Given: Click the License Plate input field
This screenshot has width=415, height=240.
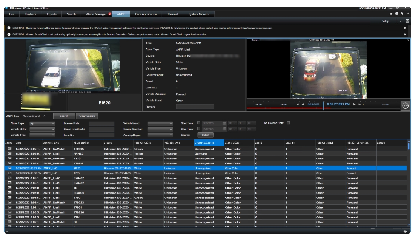Looking at the screenshot, I should 101,124.
